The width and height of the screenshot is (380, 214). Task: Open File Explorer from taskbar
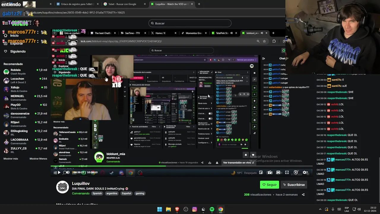[x=168, y=209]
